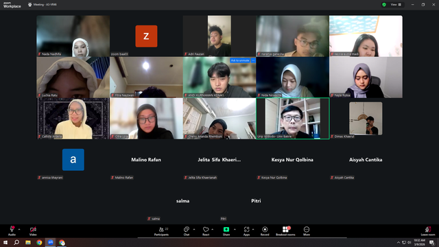The height and width of the screenshot is (247, 439).
Task: Click Ask to unmute on Andi Kurniawan
Action: (240, 60)
